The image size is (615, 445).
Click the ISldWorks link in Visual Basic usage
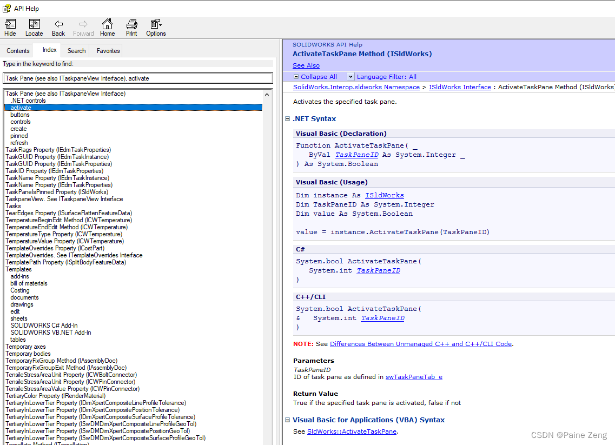385,195
